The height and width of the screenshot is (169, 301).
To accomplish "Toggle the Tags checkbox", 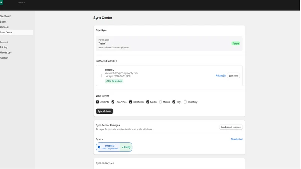I will [x=174, y=102].
